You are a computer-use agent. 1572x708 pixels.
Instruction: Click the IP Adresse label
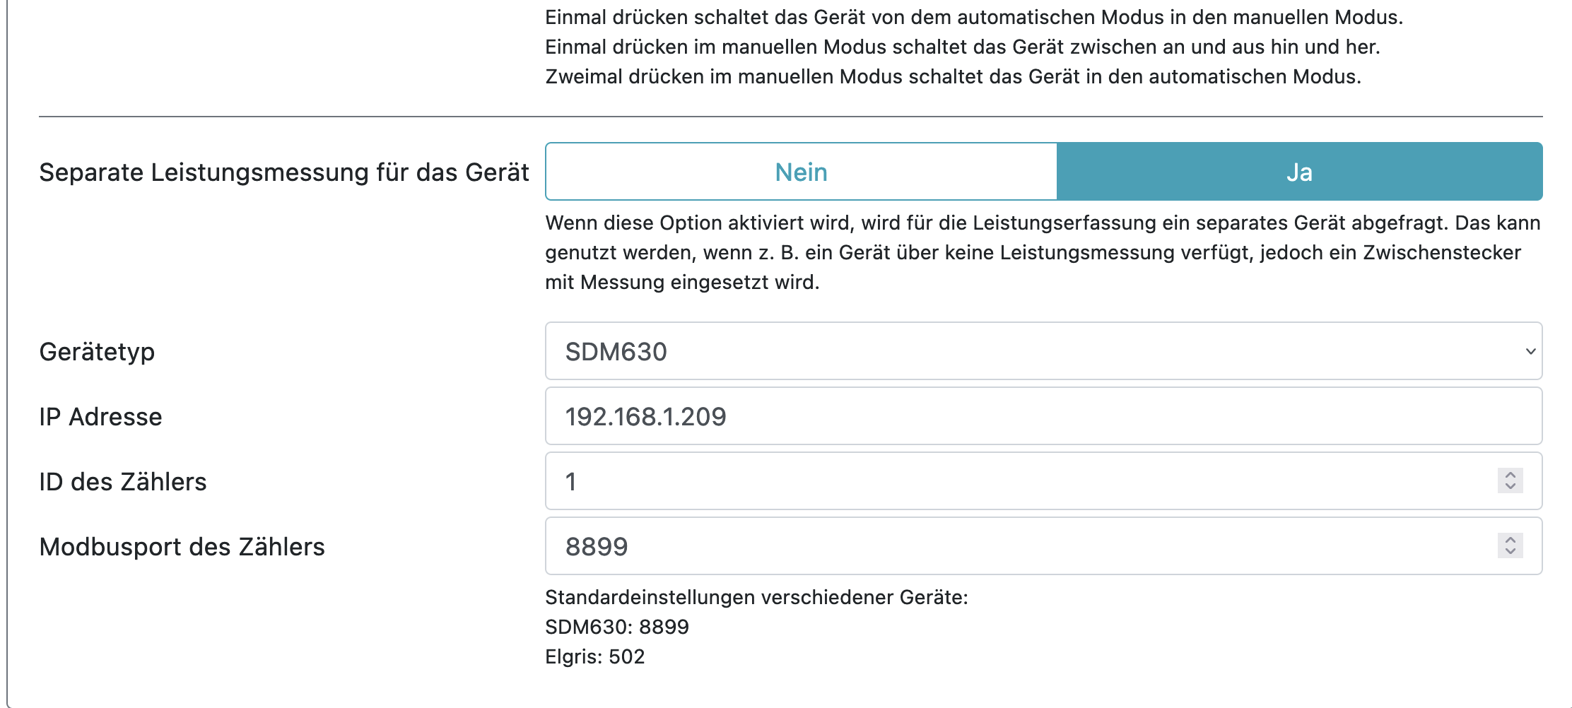(x=100, y=417)
